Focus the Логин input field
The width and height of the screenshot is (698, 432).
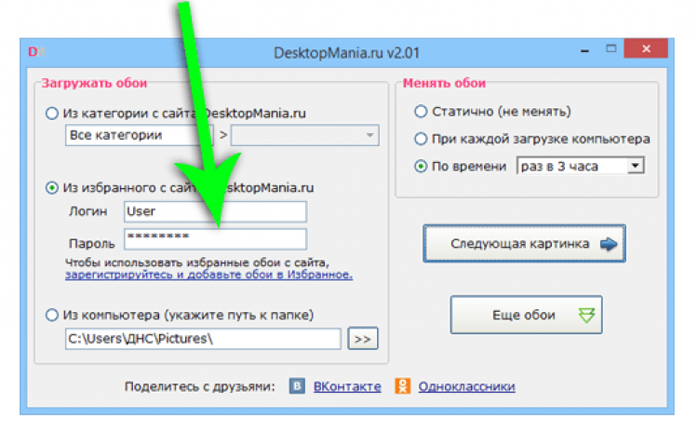coord(216,211)
